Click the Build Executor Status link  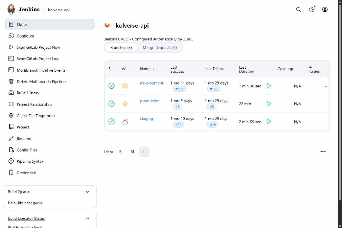tap(26, 218)
